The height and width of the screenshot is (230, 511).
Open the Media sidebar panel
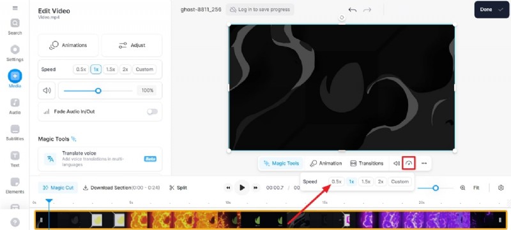pyautogui.click(x=15, y=79)
